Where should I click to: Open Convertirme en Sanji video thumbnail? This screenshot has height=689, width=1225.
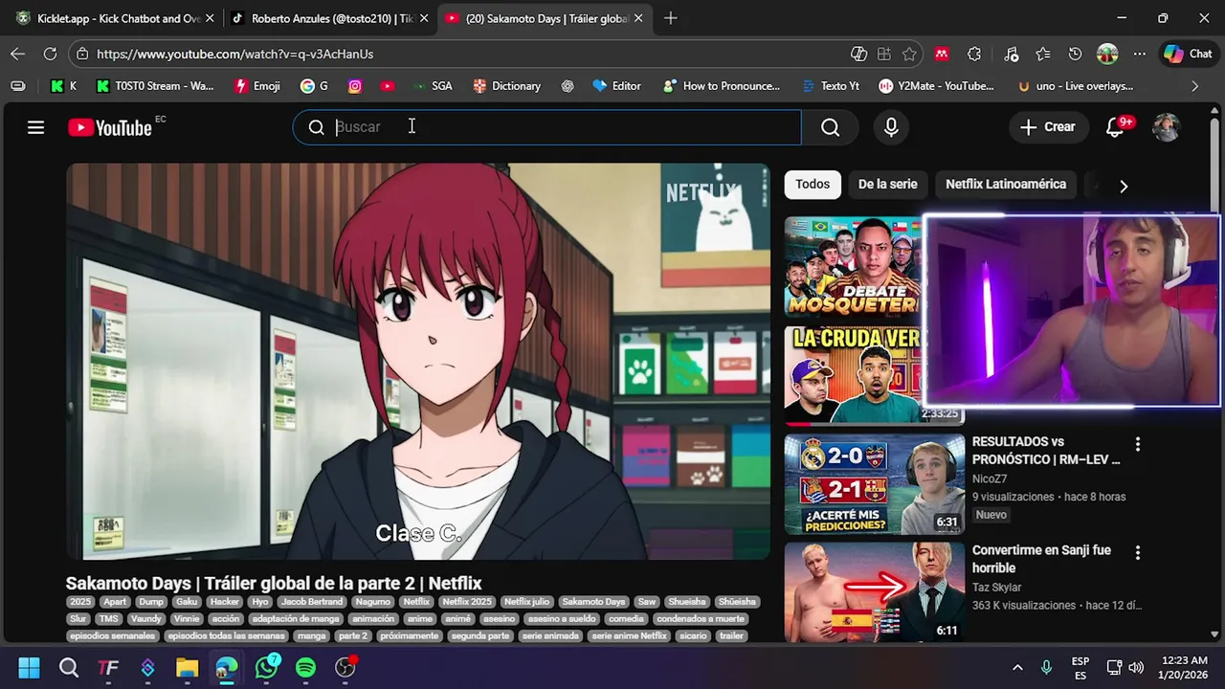point(875,592)
